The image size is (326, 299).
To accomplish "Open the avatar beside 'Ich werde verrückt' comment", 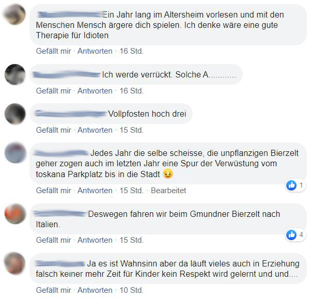I will pos(15,74).
